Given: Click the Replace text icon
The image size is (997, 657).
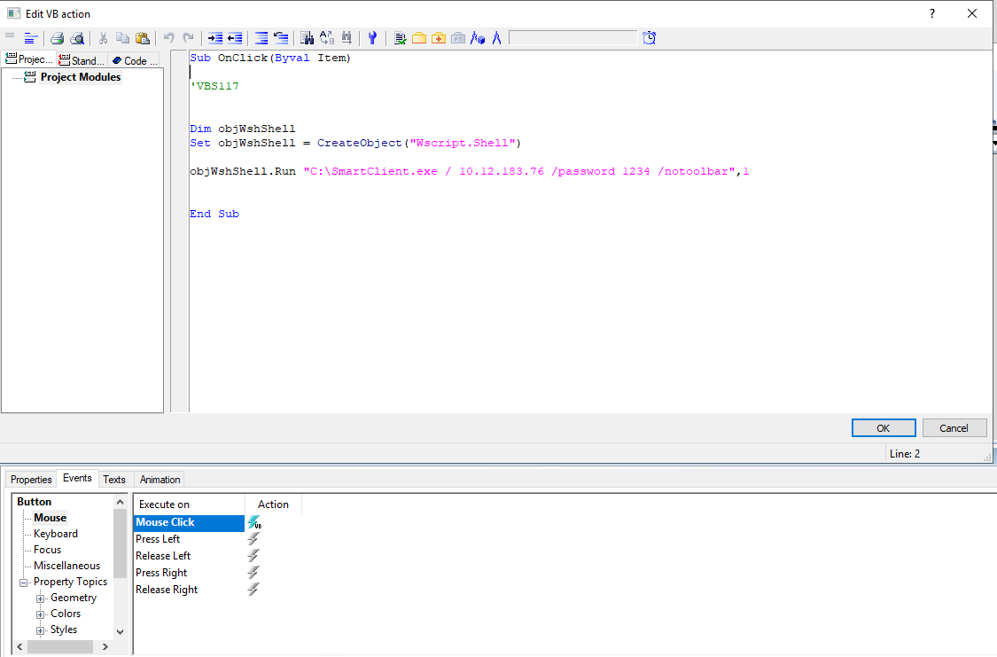Looking at the screenshot, I should [x=327, y=38].
